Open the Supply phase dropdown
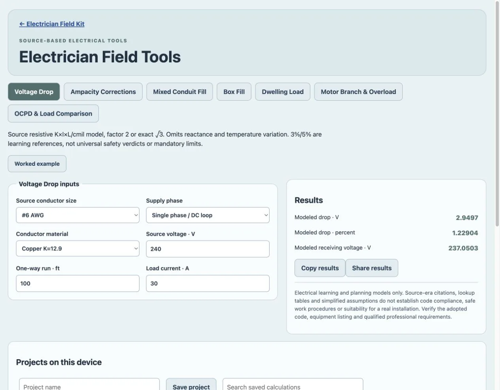The height and width of the screenshot is (390, 500). (x=208, y=215)
